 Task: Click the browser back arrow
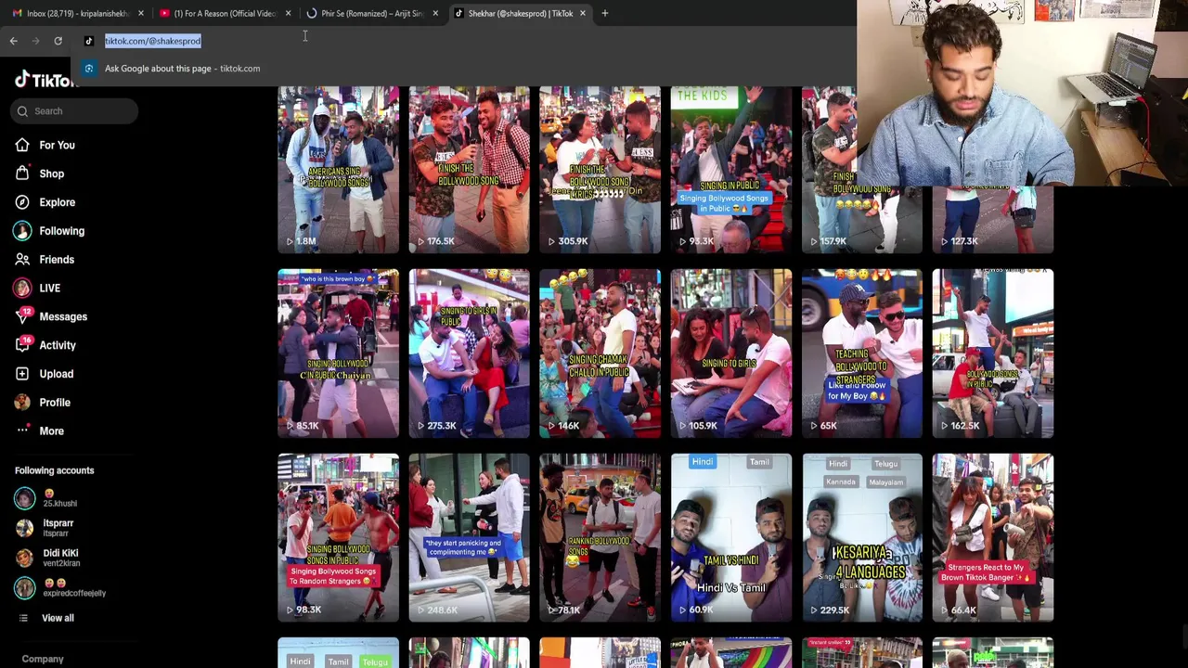[x=13, y=41]
